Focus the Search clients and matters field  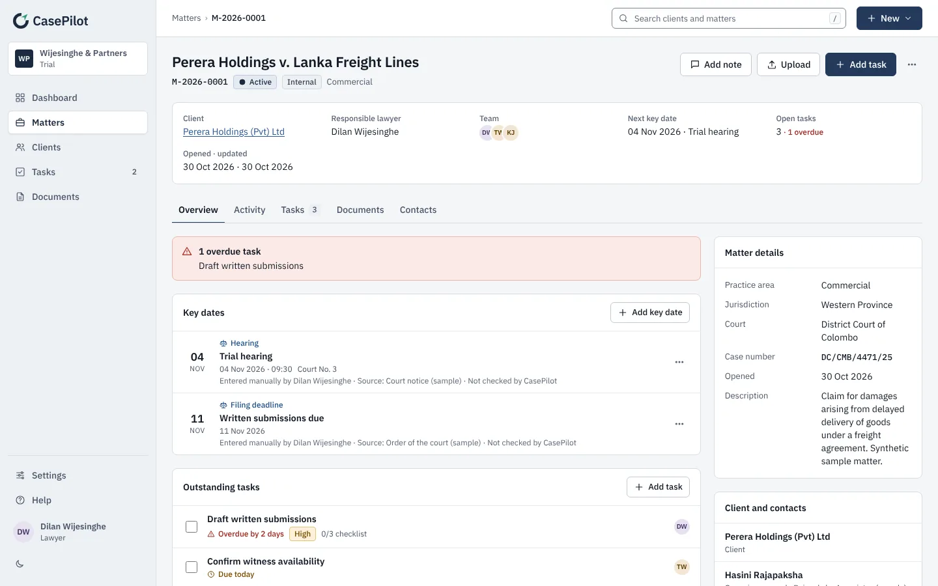pos(729,18)
